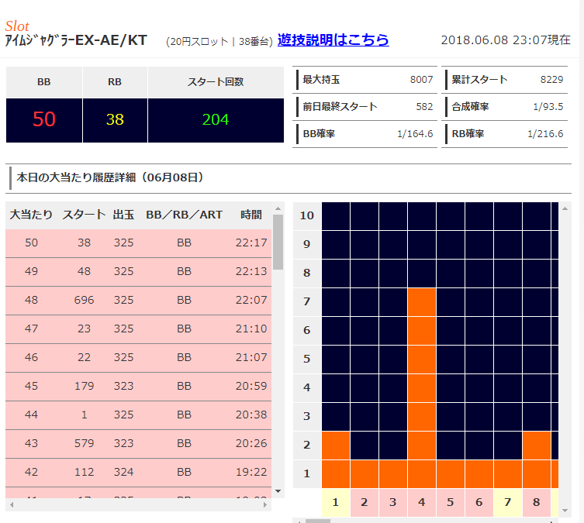The height and width of the screenshot is (523, 584).
Task: Click the history table's left scroll arrow
Action: click(x=12, y=504)
